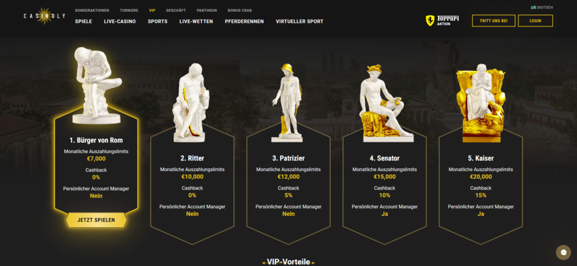
Task: Open the Deutsch language selector
Action: tap(542, 7)
